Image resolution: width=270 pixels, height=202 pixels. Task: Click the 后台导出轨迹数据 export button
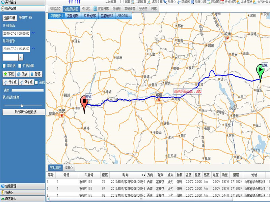[x=23, y=112]
